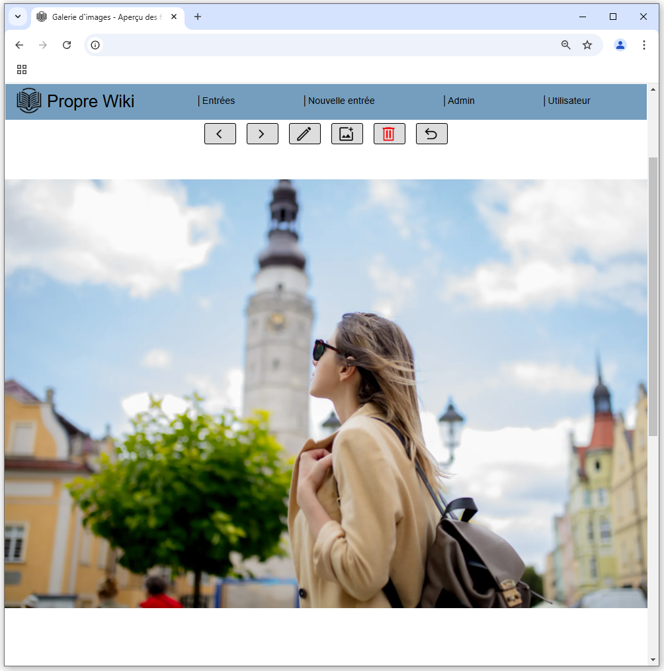Screen dimensions: 664x671
Task: Click the site information icon
Action: [x=95, y=45]
